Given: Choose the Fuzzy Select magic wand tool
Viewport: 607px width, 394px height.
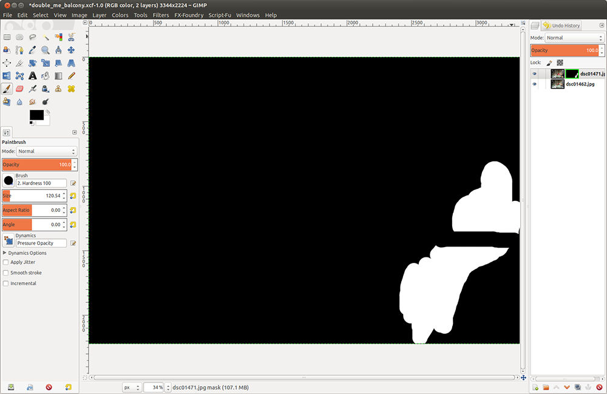Looking at the screenshot, I should [x=46, y=37].
